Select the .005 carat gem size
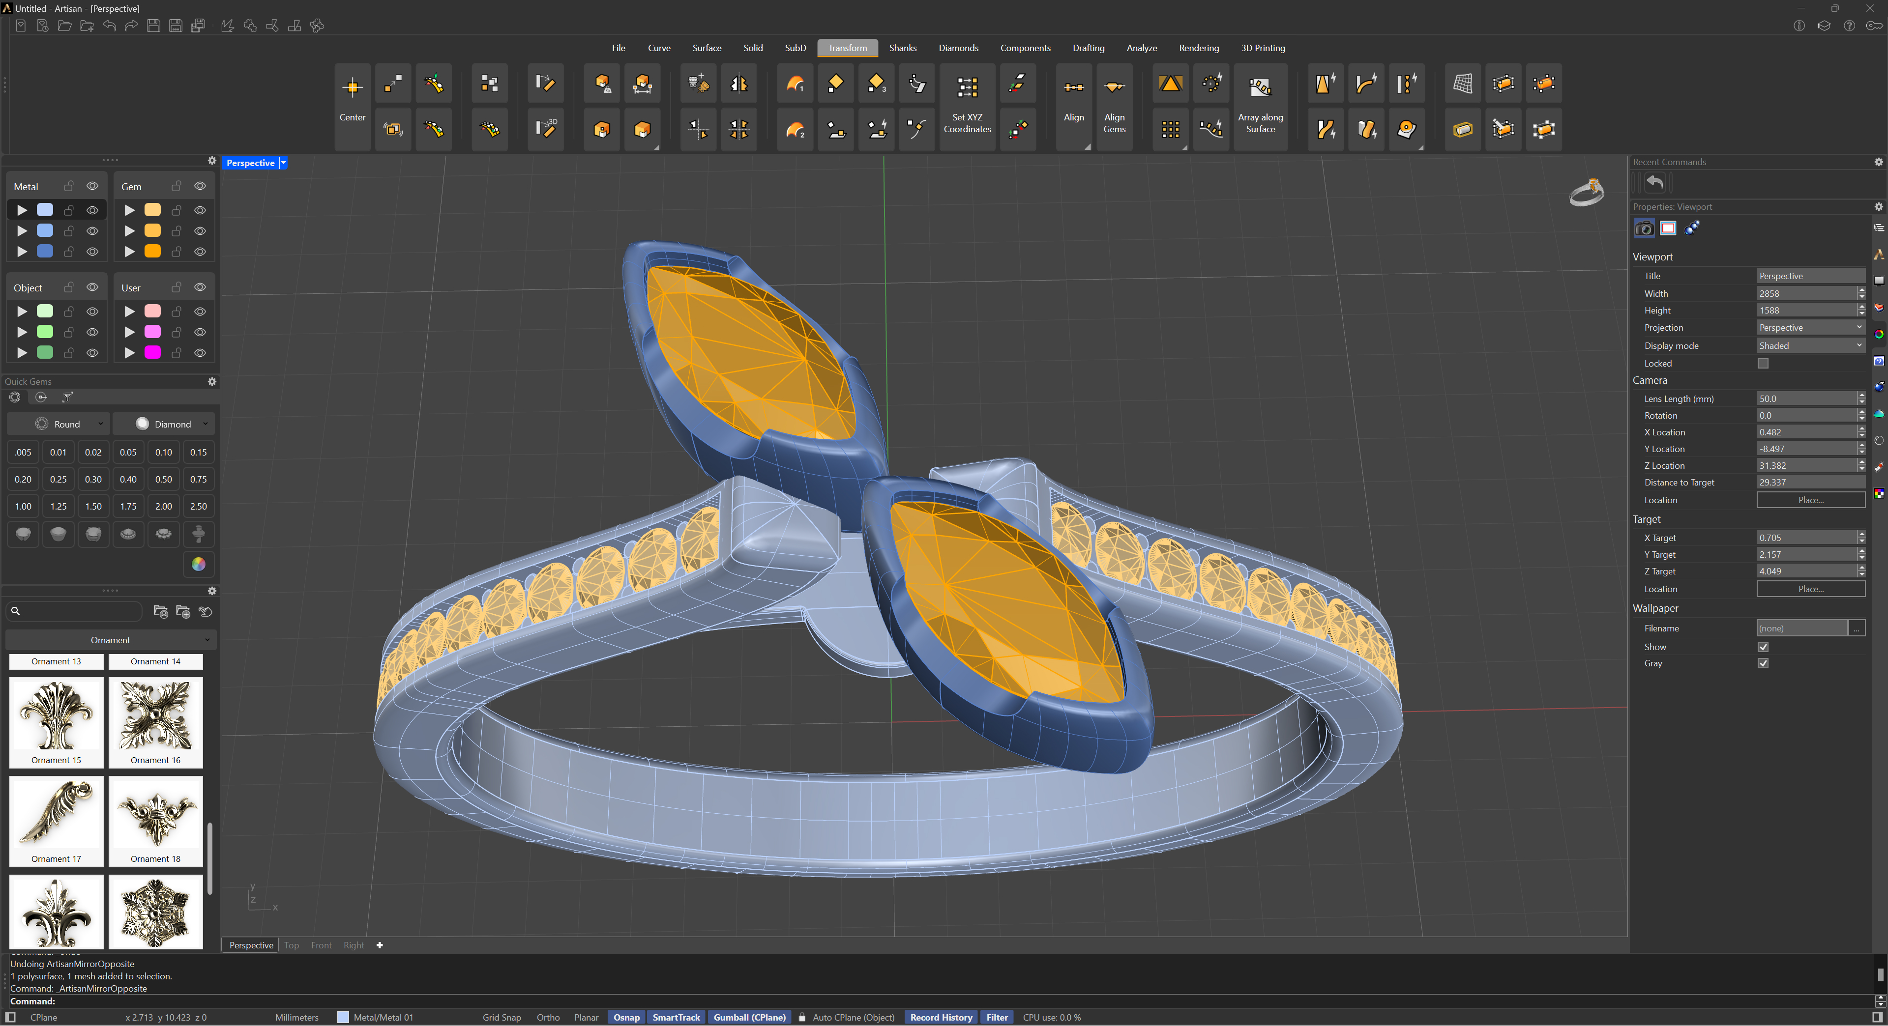Viewport: 1888px width, 1026px height. click(24, 453)
